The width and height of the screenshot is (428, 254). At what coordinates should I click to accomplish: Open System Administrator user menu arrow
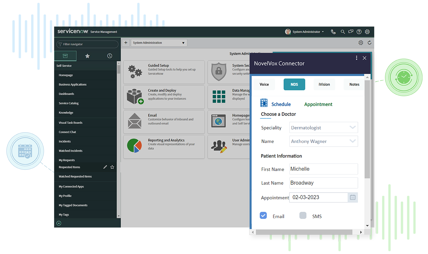click(323, 32)
